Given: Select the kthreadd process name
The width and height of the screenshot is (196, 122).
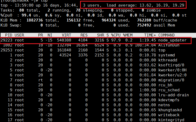Looking at the screenshot, I should [168, 60].
